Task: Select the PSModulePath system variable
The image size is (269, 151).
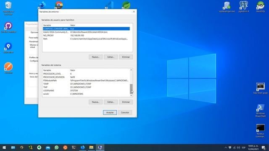Action: 86,81
